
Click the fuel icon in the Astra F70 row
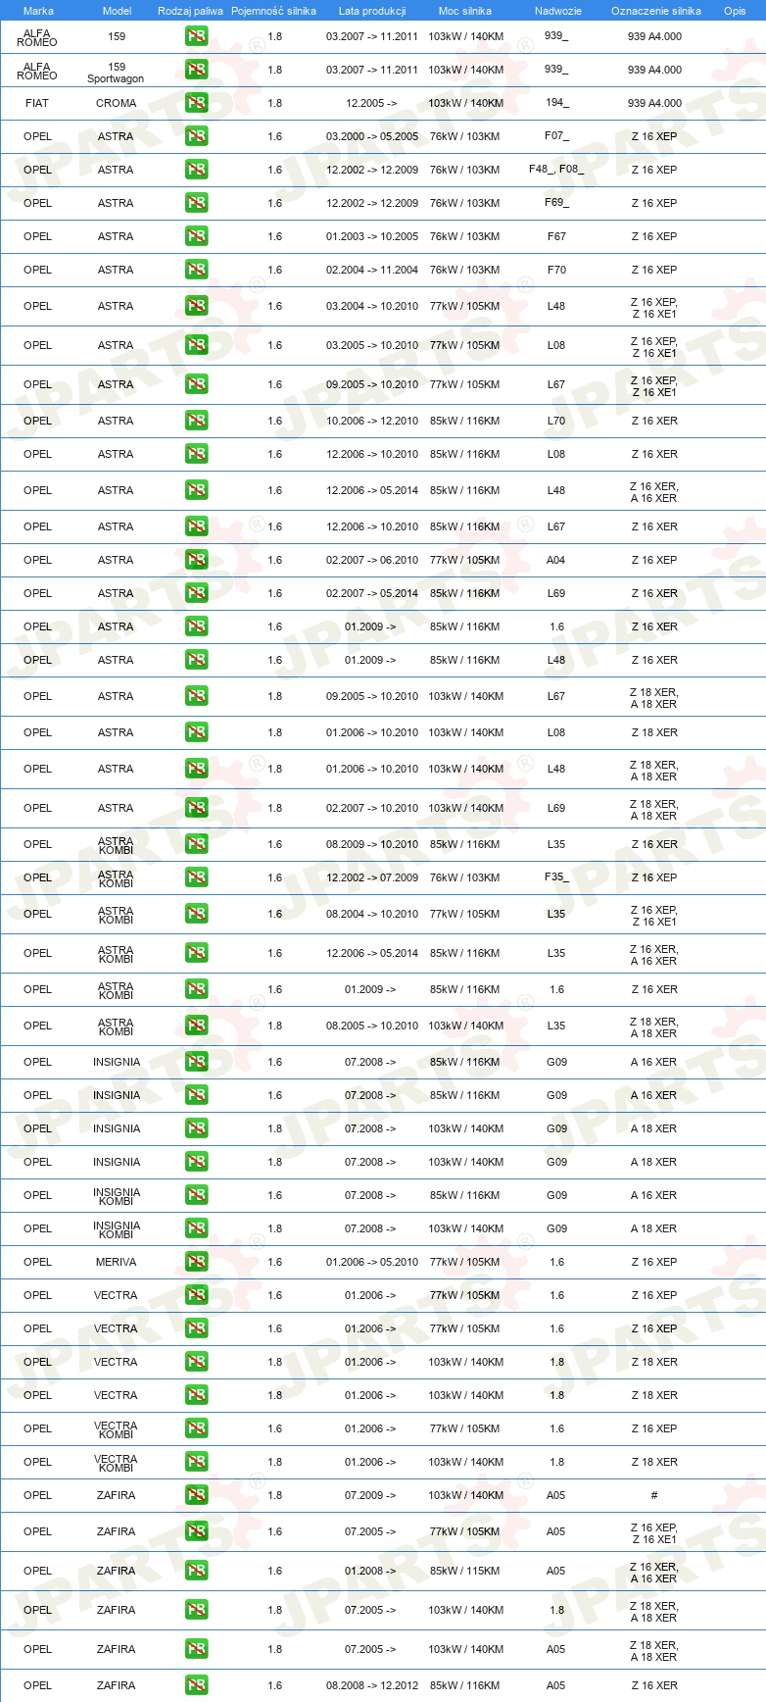pos(196,270)
